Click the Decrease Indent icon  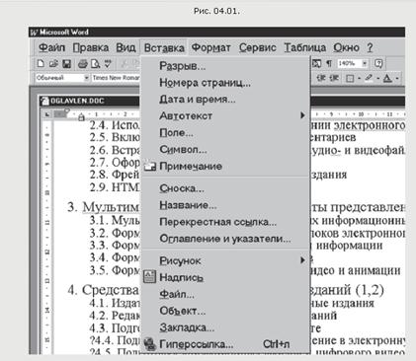click(321, 78)
